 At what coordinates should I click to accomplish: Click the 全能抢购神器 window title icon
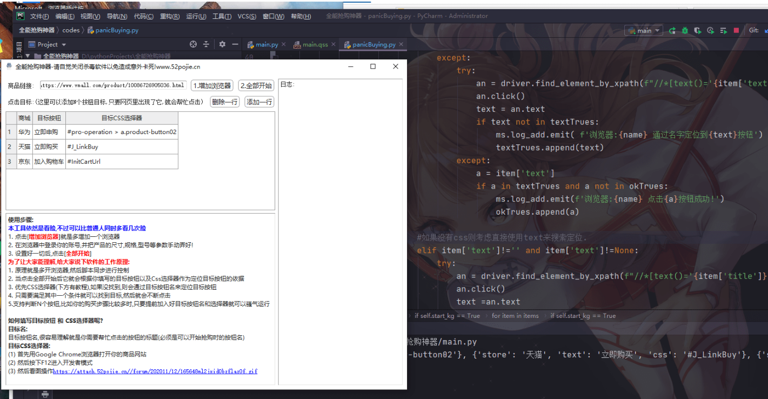(9, 66)
